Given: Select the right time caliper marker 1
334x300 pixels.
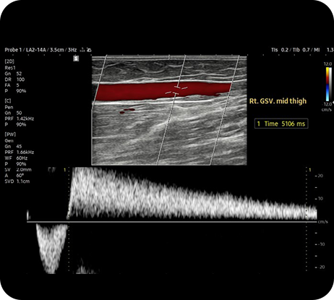Looking at the screenshot, I should click(x=310, y=170).
